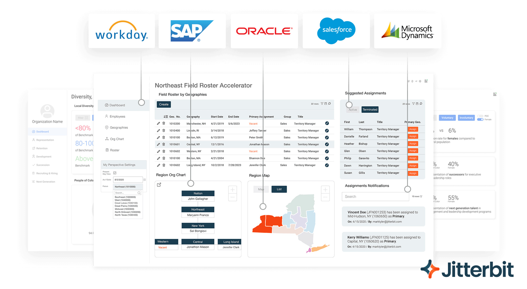Viewport: 527px width, 289px height.
Task: Open search icon in Suggested Assignments panel
Action: tap(421, 104)
